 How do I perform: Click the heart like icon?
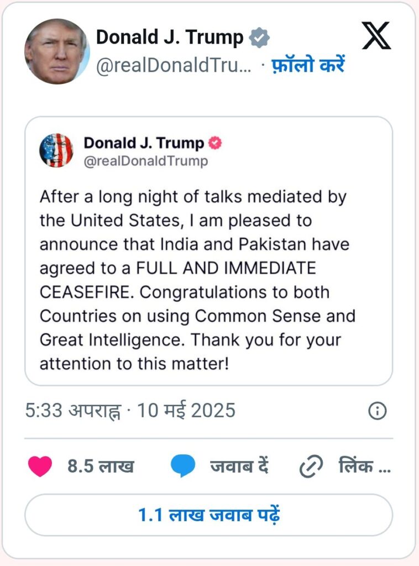pos(40,467)
